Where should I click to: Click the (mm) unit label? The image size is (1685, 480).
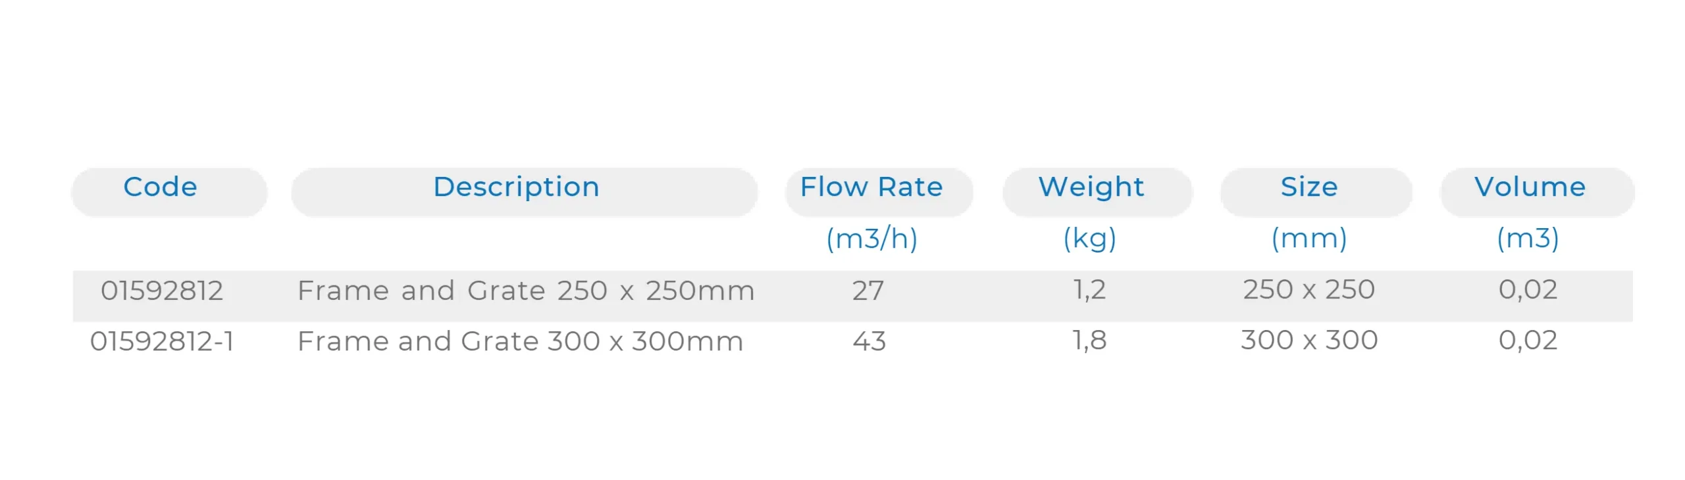point(1309,238)
